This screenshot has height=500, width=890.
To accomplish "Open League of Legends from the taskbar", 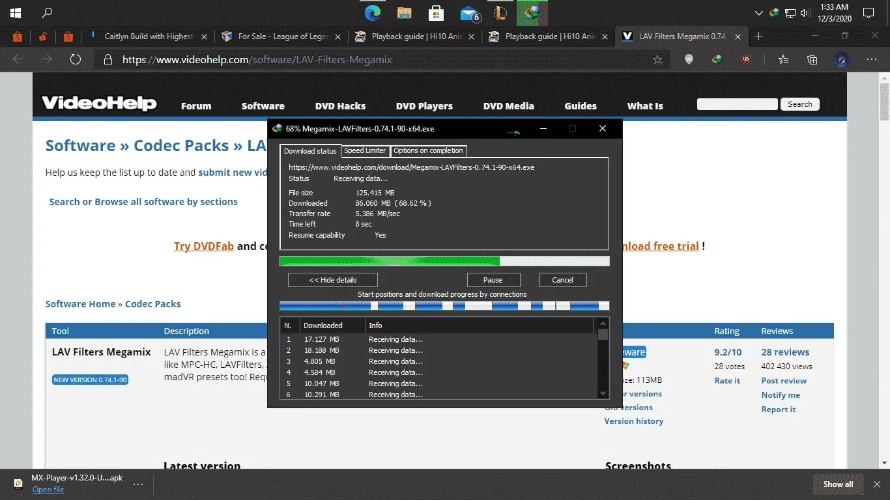I will point(500,13).
